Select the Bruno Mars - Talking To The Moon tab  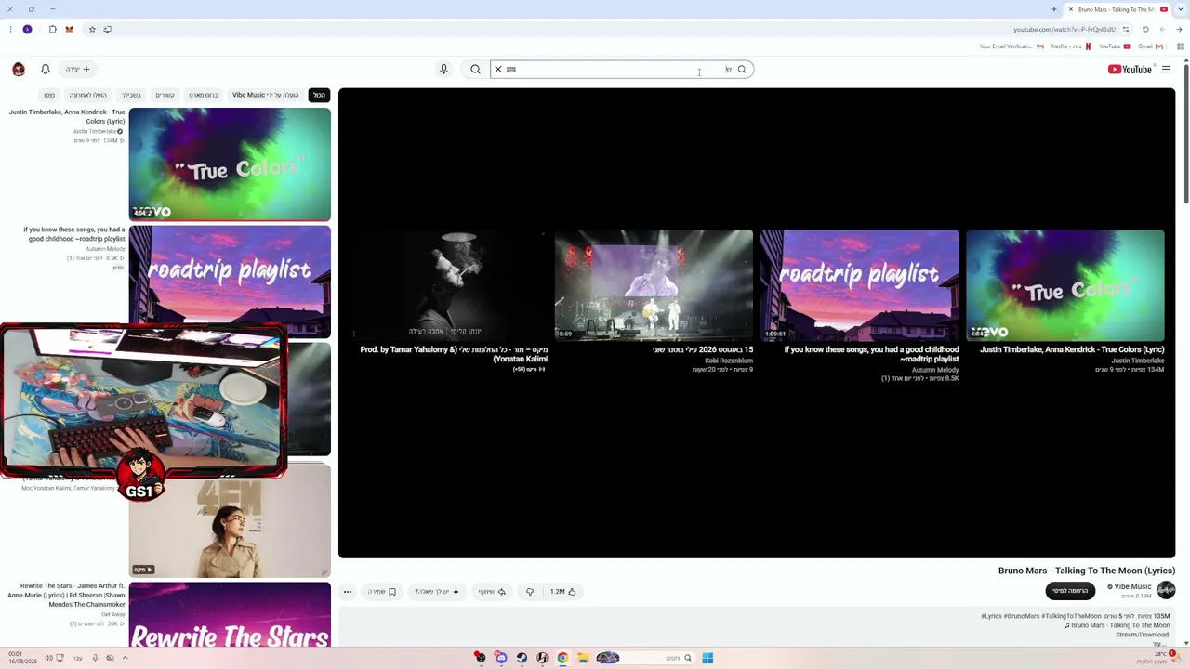[x=1117, y=9]
